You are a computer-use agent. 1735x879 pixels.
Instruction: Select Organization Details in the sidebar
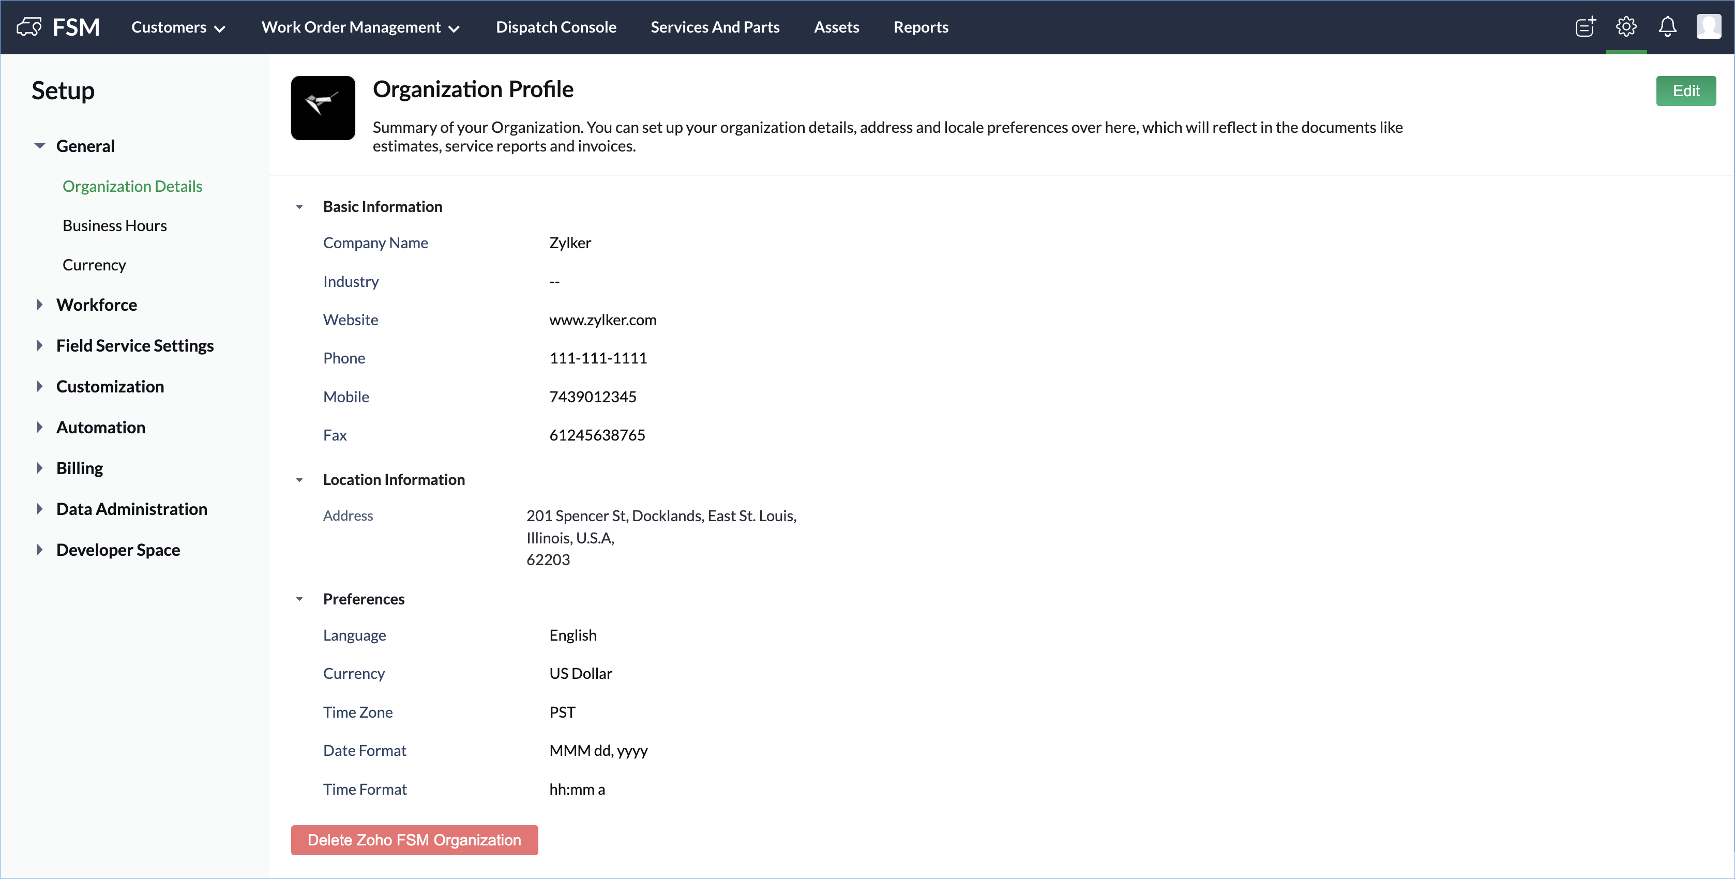pos(133,186)
